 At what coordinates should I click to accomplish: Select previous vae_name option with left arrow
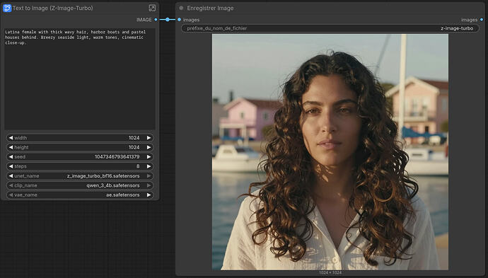click(11, 195)
